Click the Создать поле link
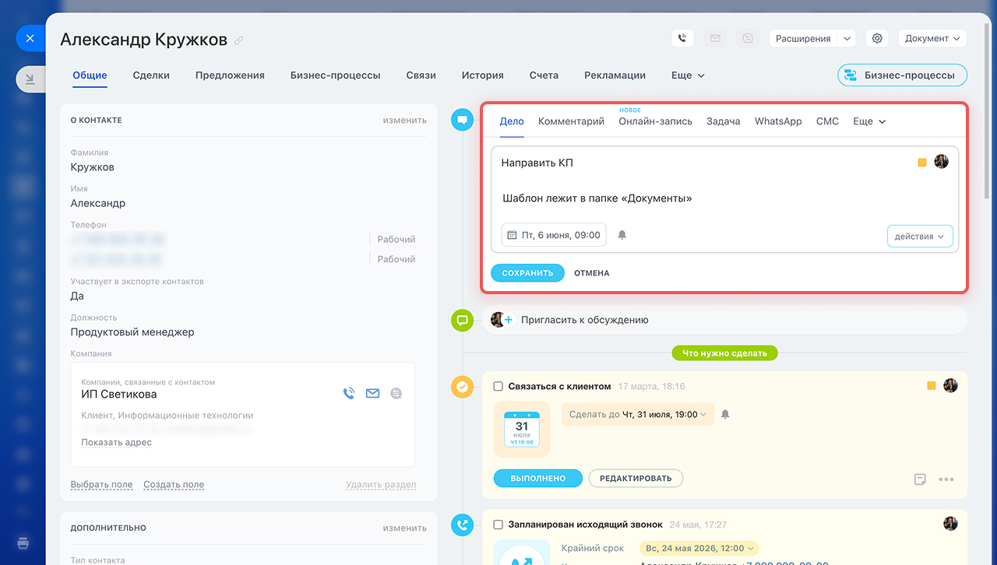Screen dimensions: 997x565 [x=174, y=484]
